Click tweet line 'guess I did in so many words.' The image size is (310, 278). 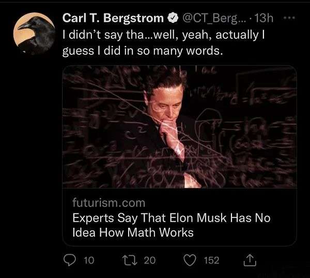(142, 53)
